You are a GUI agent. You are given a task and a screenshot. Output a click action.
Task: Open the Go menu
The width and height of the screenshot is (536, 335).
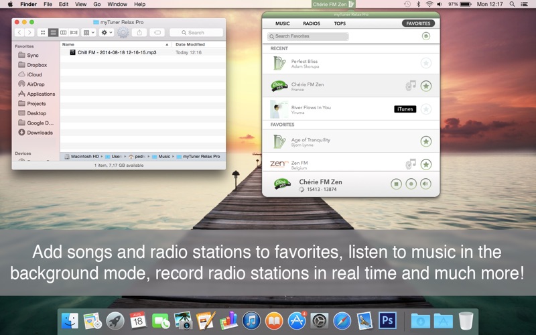pos(97,4)
